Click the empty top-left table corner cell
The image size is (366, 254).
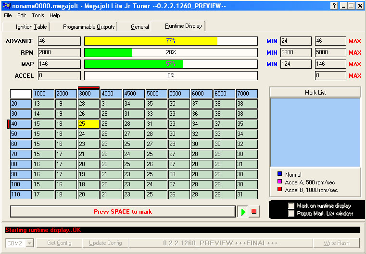(21, 94)
